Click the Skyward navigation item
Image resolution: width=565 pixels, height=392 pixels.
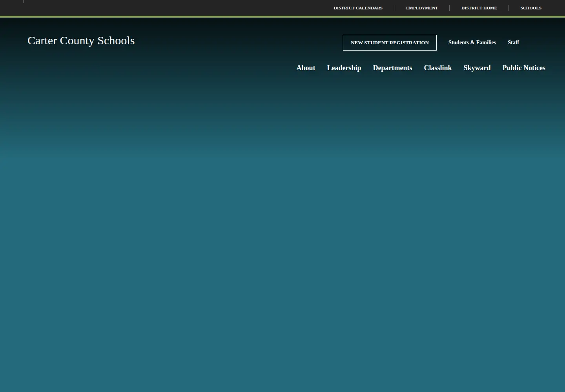(477, 68)
